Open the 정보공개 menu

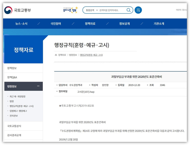pyautogui.click(x=124, y=24)
